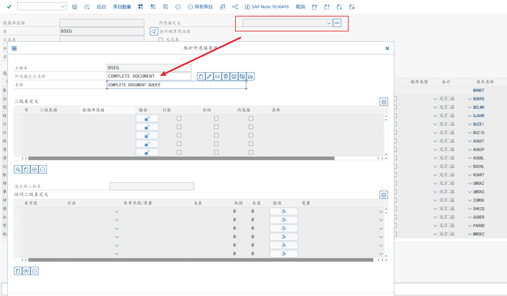Screen dimensions: 507x296
Task: Click the circled-plus add row icon below 二级表定义 table
Action: [x=34, y=169]
